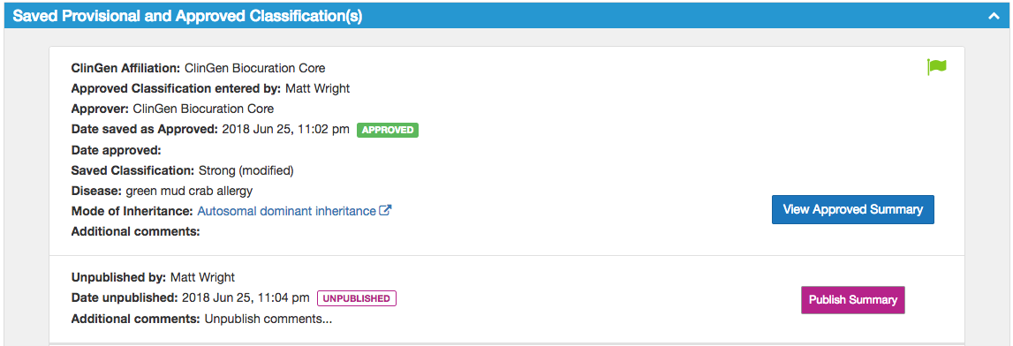Collapse the Saved Classifications panel chevron
This screenshot has height=346, width=1013.
click(x=994, y=17)
